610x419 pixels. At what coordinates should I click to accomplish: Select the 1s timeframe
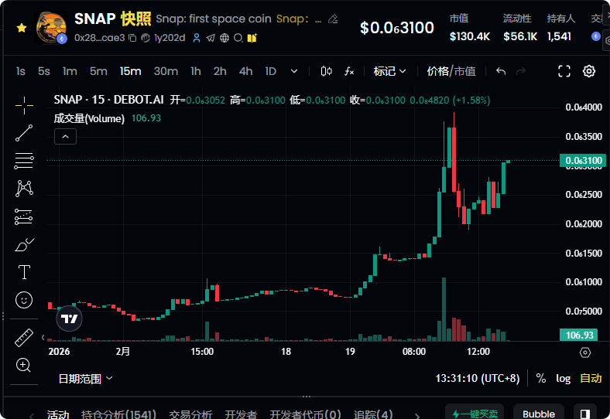(x=21, y=71)
